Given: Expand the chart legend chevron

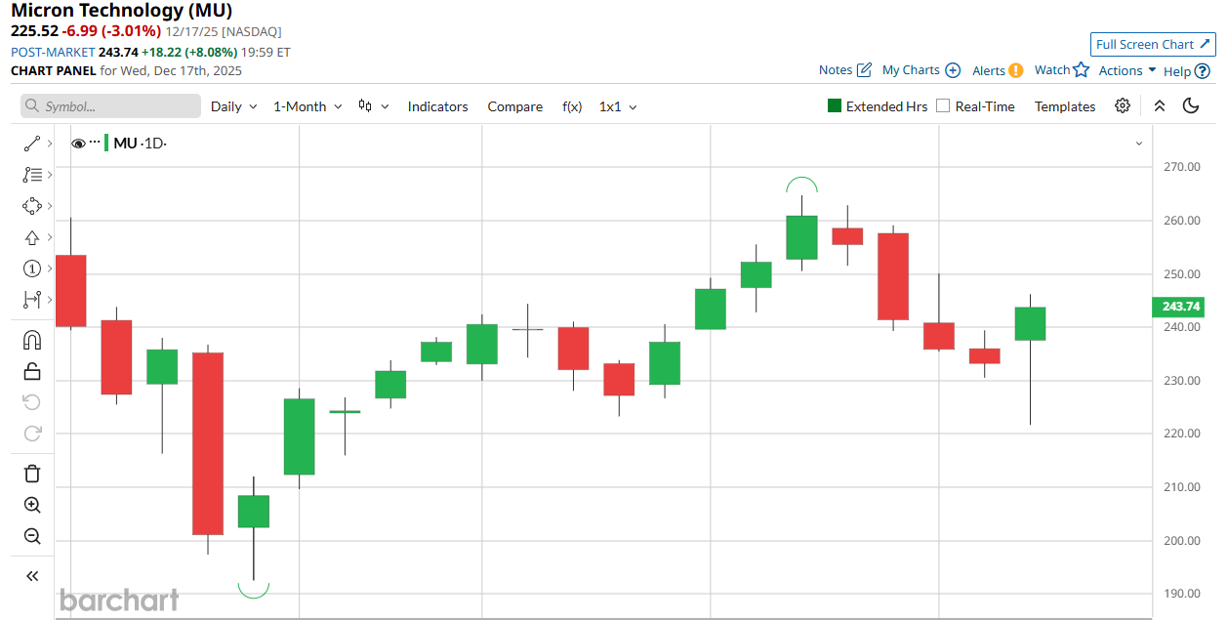Looking at the screenshot, I should [1138, 144].
